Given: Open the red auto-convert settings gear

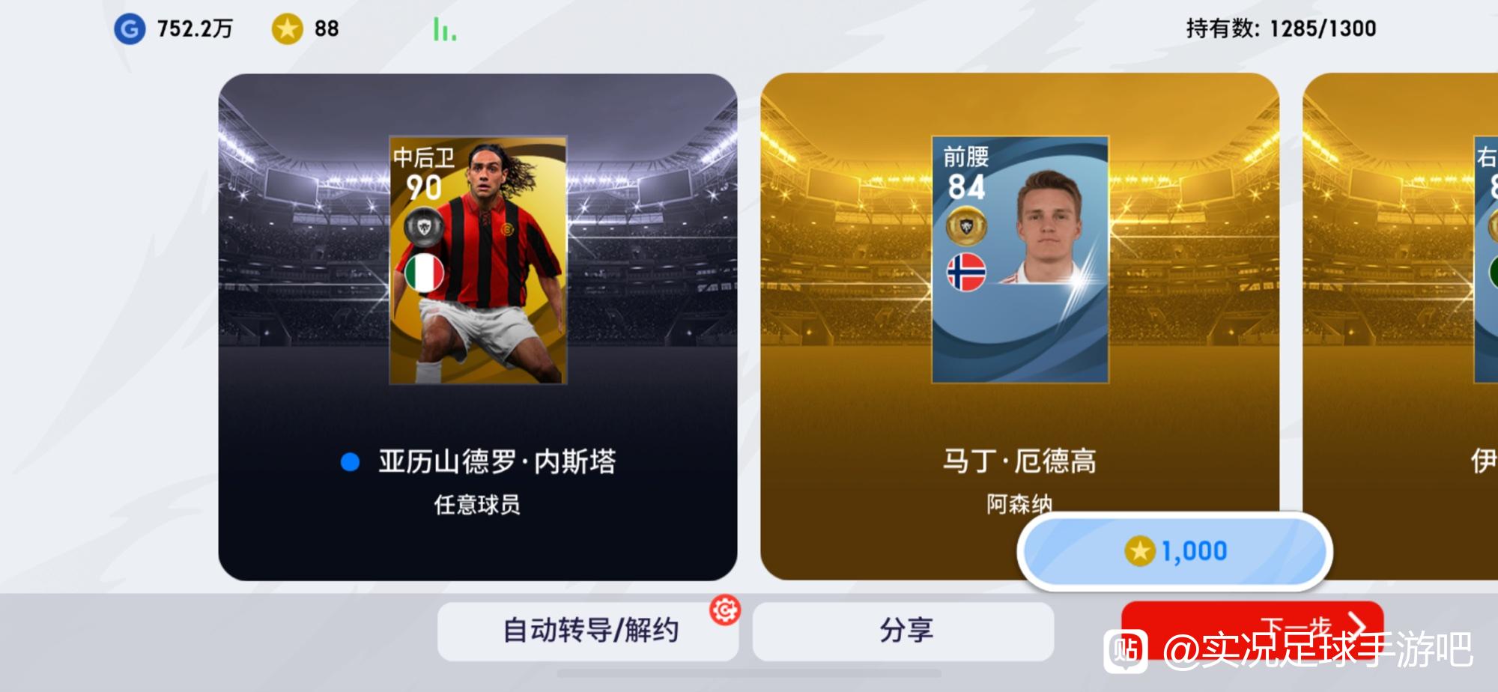Looking at the screenshot, I should pyautogui.click(x=725, y=611).
